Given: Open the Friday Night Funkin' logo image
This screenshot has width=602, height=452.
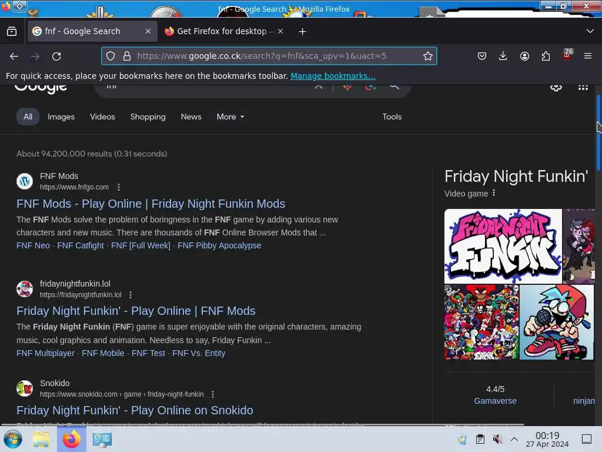Looking at the screenshot, I should click(503, 246).
